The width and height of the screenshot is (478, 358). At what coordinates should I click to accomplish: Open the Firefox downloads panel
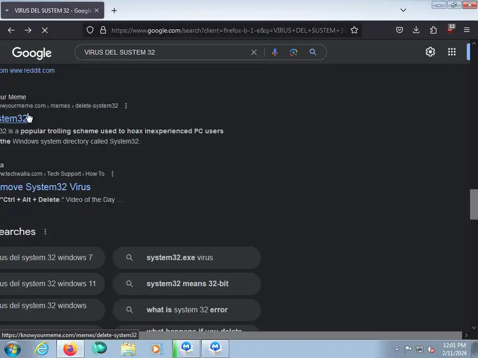(x=416, y=30)
